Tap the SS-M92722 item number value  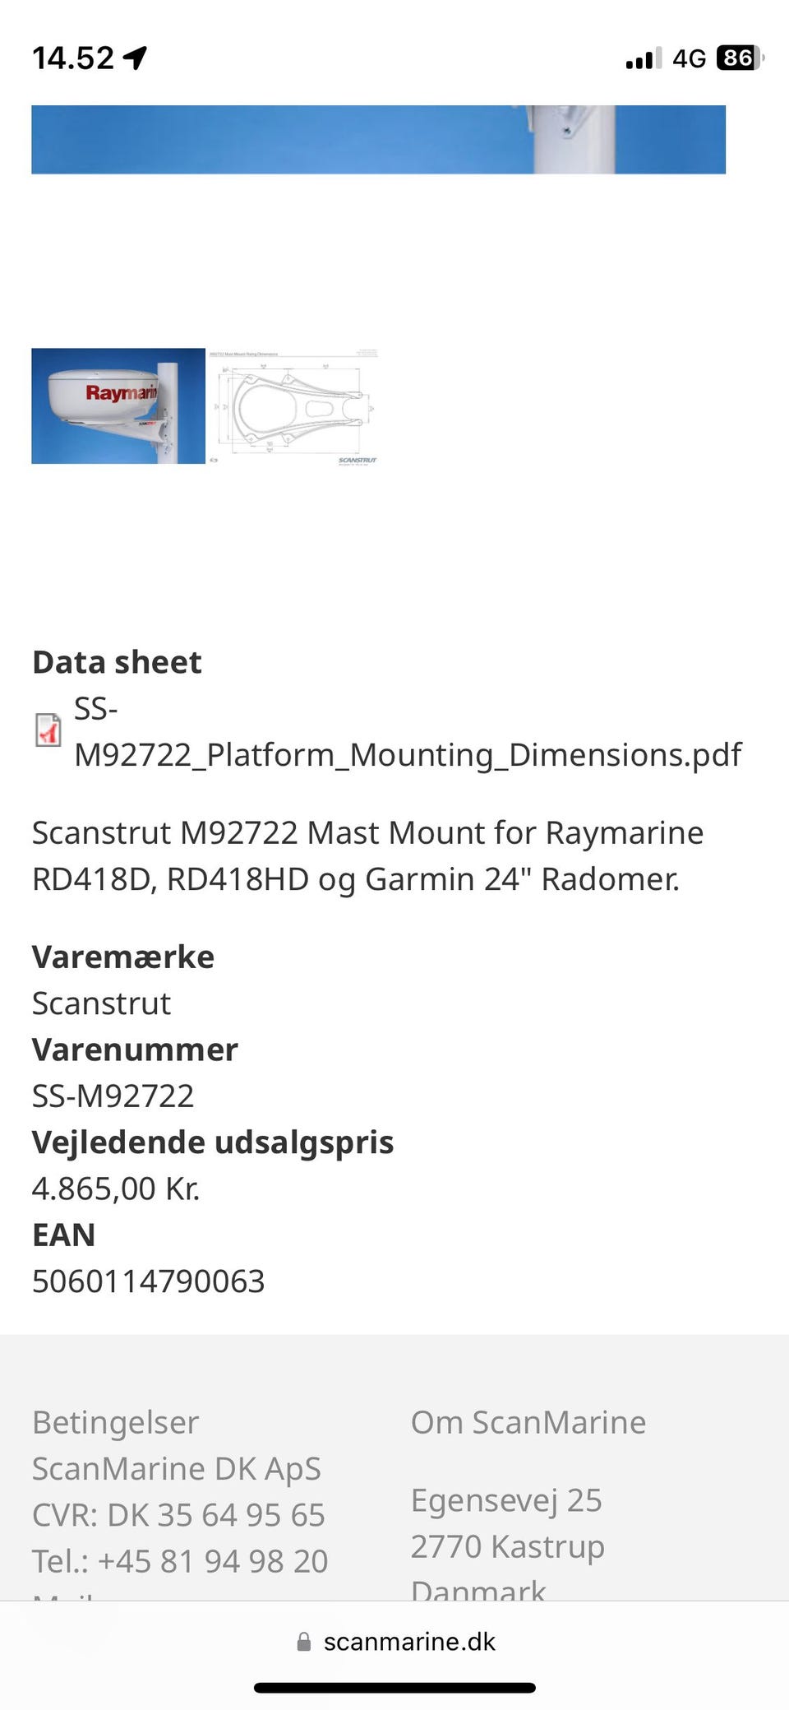113,1096
